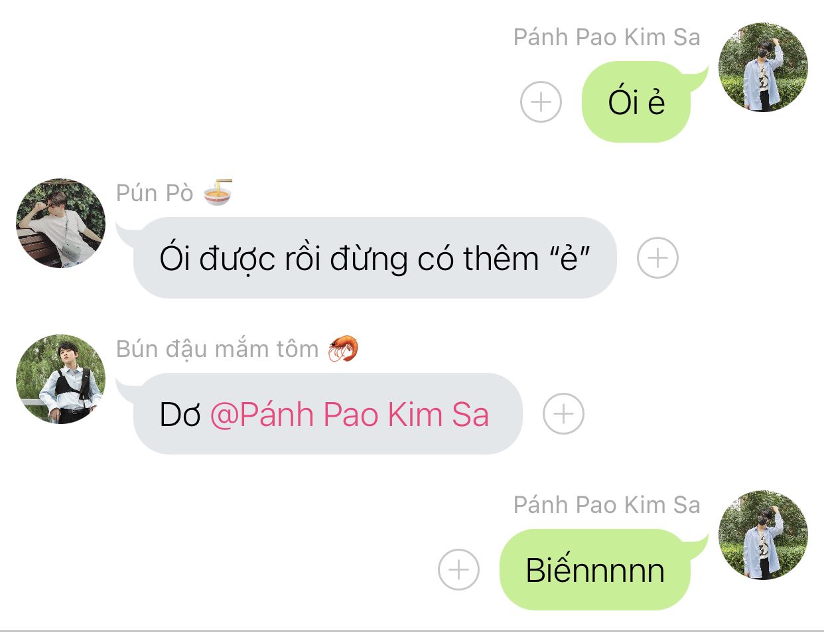Open Pánh Pao Kim Sa's top avatar
This screenshot has height=633, width=824.
(763, 67)
